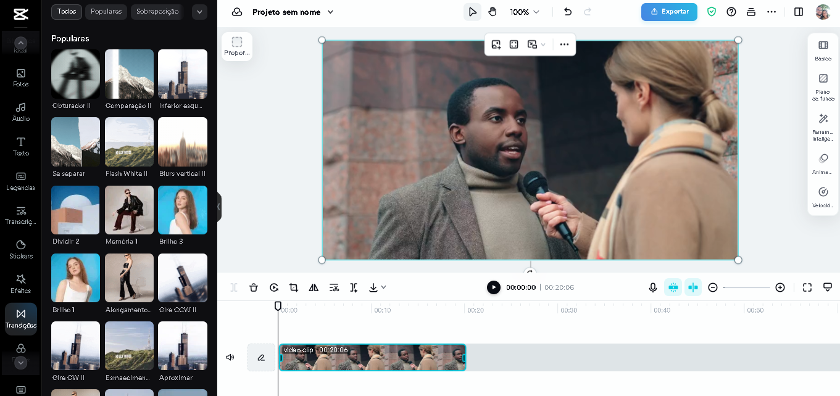Open the Animação properties tab
Viewport: 840px width, 396px height.
click(823, 164)
